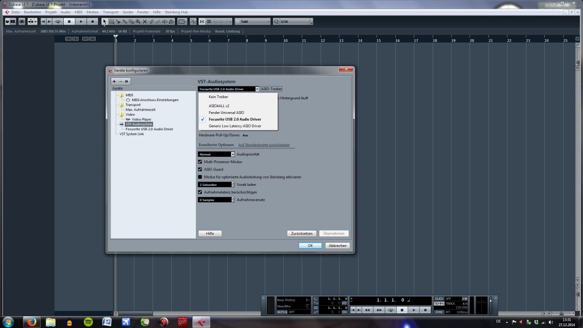
Task: Toggle the CLICK metronome button
Action: (439, 299)
